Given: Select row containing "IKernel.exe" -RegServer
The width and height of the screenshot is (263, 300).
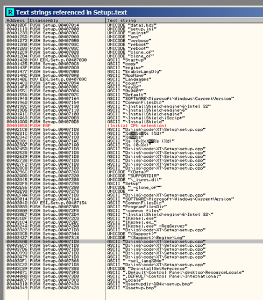Looking at the screenshot, I should pyautogui.click(x=134, y=226).
